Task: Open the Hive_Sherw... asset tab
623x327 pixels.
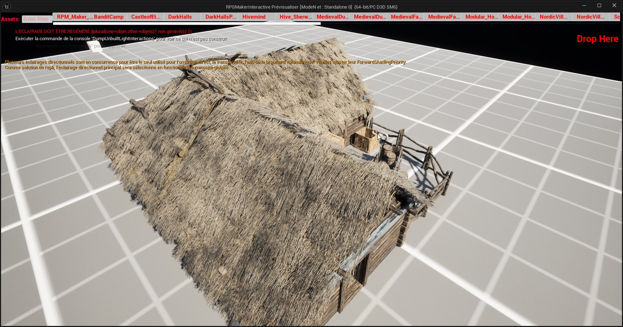Action: 294,17
